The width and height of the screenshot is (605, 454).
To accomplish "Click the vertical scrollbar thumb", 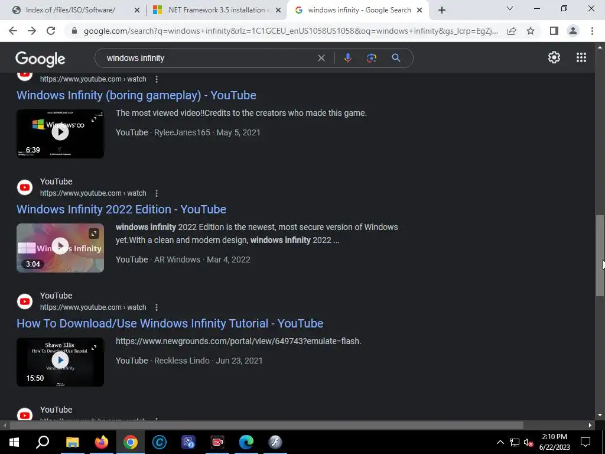I will (600, 255).
